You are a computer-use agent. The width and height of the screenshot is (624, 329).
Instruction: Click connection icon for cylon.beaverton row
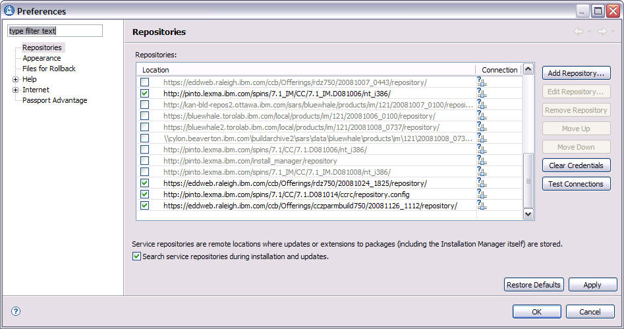(x=482, y=138)
